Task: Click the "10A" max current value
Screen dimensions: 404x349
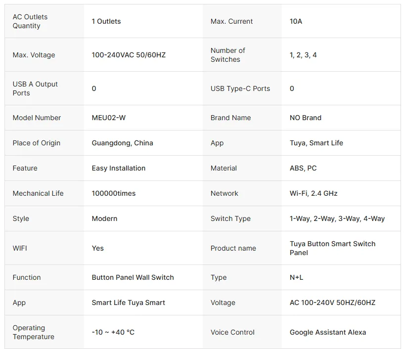Action: [296, 21]
